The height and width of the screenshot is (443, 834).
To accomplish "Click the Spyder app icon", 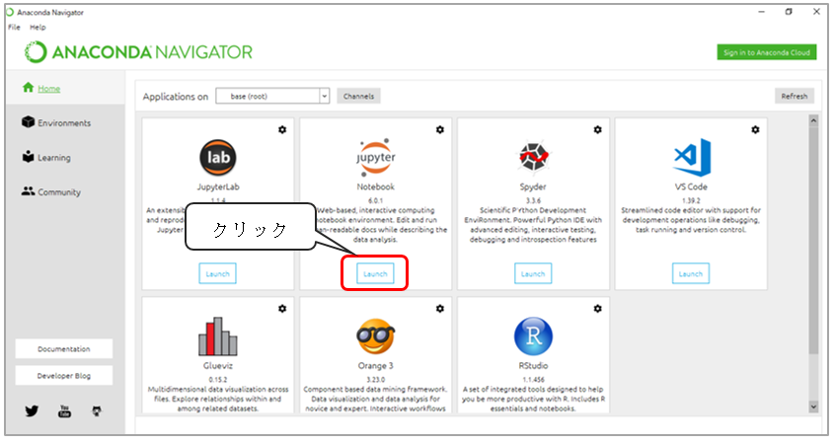I will 532,158.
